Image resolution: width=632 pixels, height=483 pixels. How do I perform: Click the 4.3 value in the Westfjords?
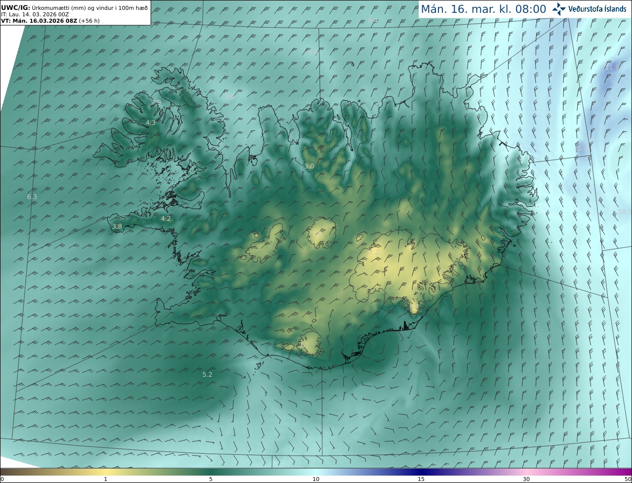(x=151, y=122)
